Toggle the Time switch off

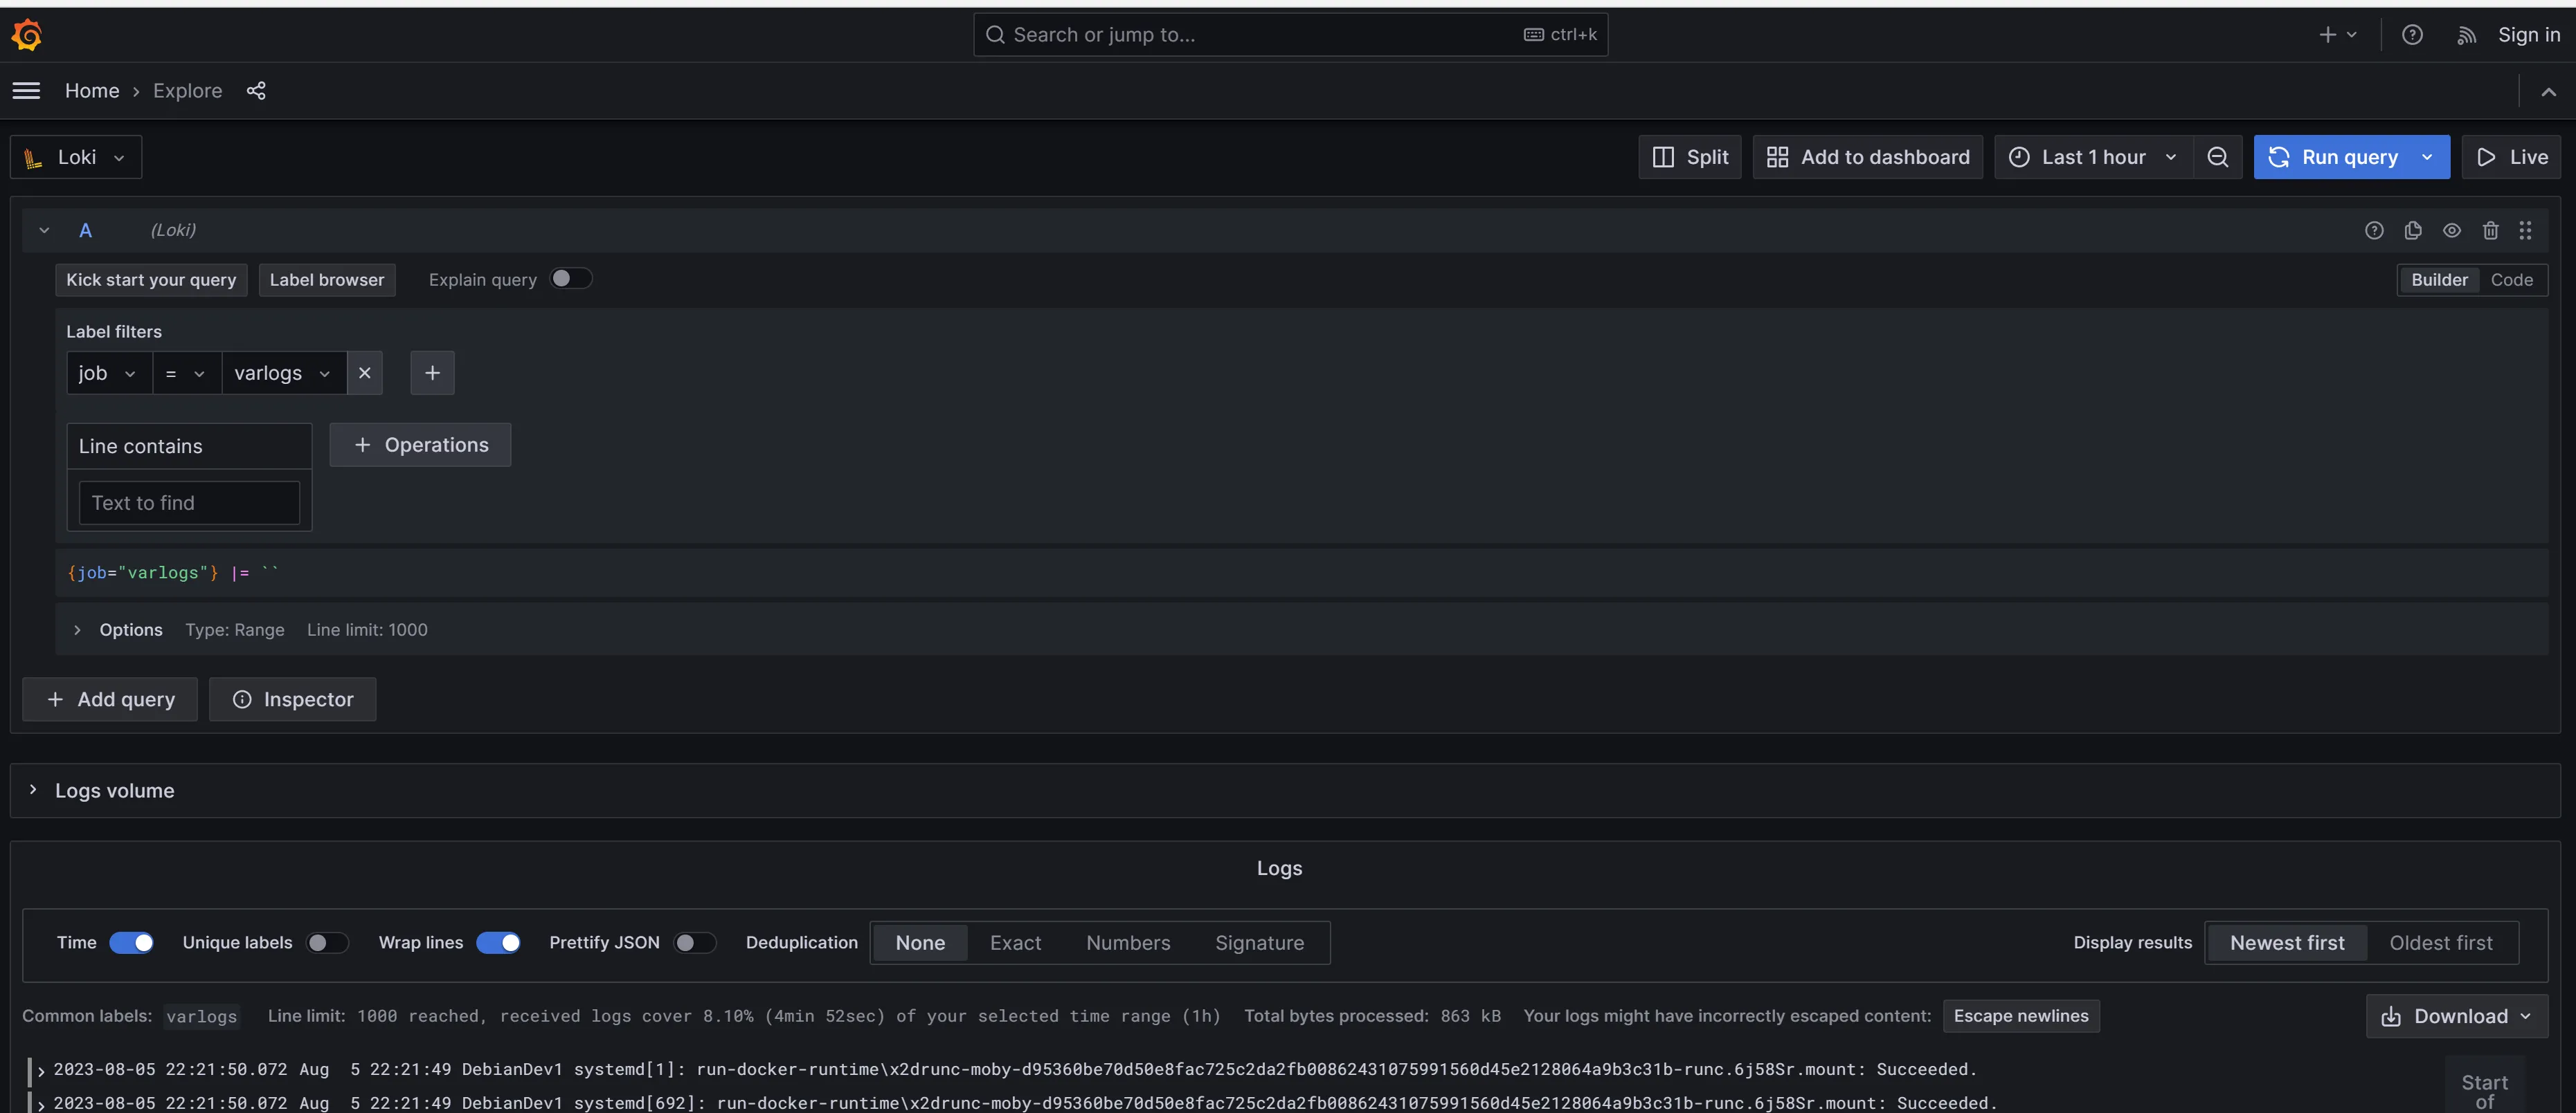pyautogui.click(x=131, y=942)
